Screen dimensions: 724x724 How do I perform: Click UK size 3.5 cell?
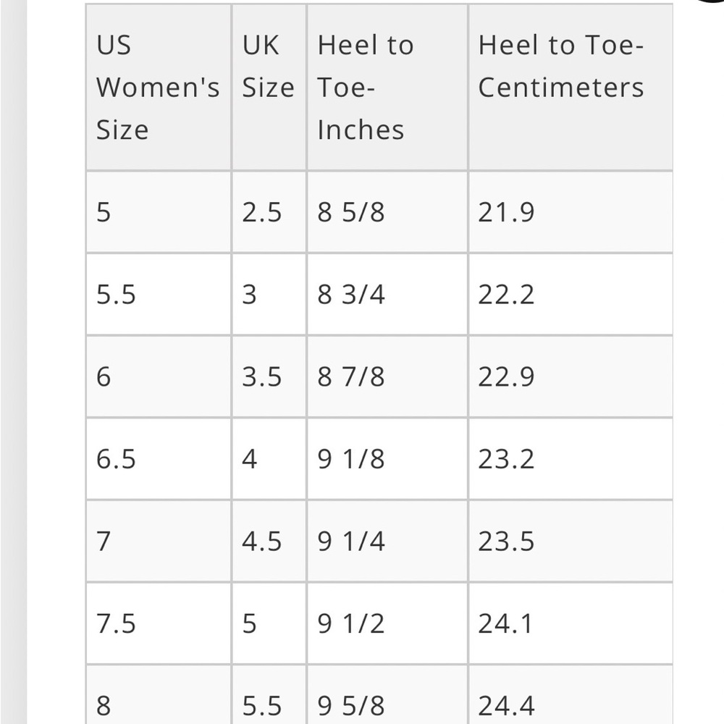pyautogui.click(x=261, y=376)
